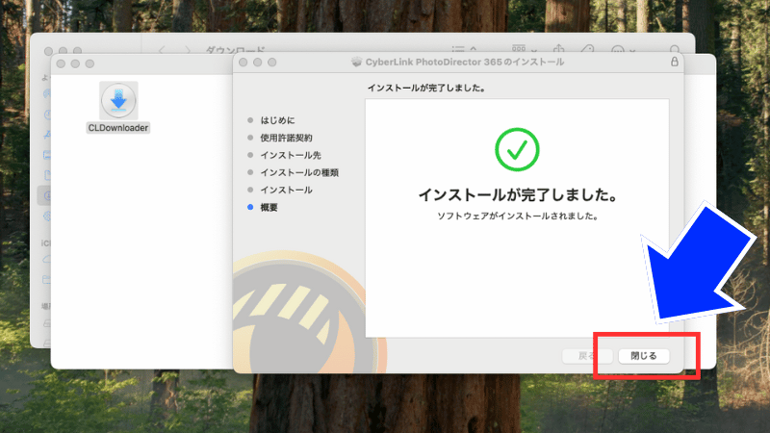Click the small heading above the white pane

[426, 89]
